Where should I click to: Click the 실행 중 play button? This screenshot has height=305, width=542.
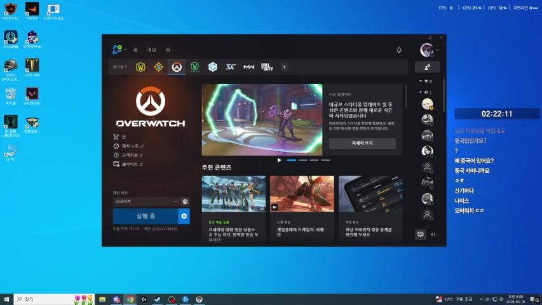[146, 216]
